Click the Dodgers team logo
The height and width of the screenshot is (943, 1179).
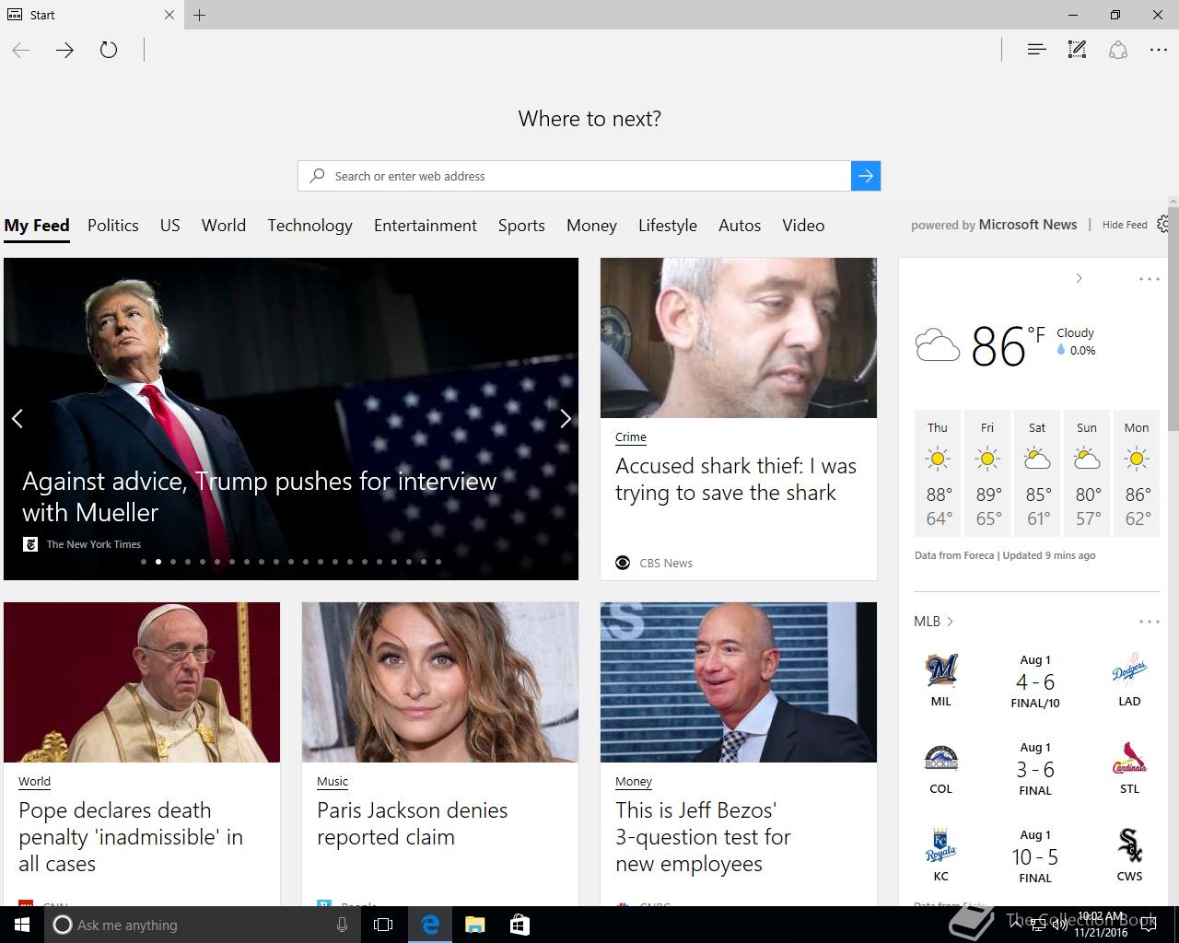[1129, 671]
